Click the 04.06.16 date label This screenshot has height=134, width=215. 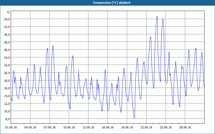click(x=30, y=128)
